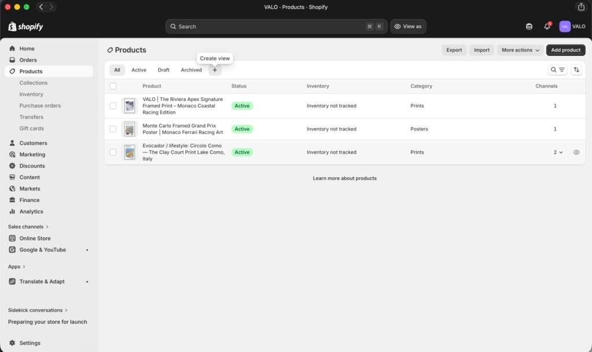Click the Shopify logo
The width and height of the screenshot is (592, 352).
(x=25, y=27)
